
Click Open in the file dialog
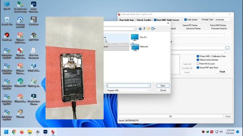163,86
